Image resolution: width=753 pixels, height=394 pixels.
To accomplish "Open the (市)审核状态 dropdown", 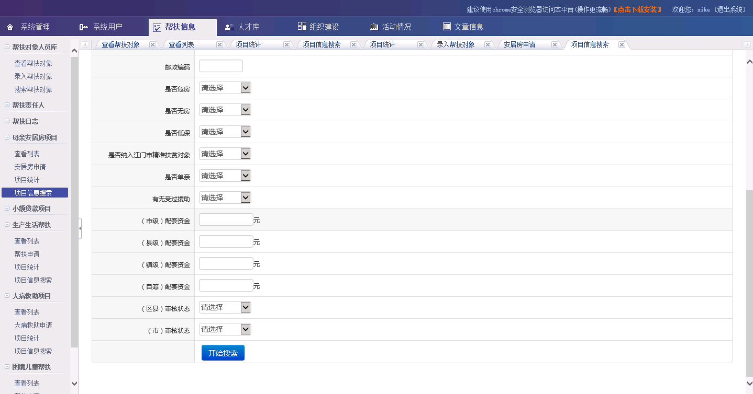I will (225, 329).
